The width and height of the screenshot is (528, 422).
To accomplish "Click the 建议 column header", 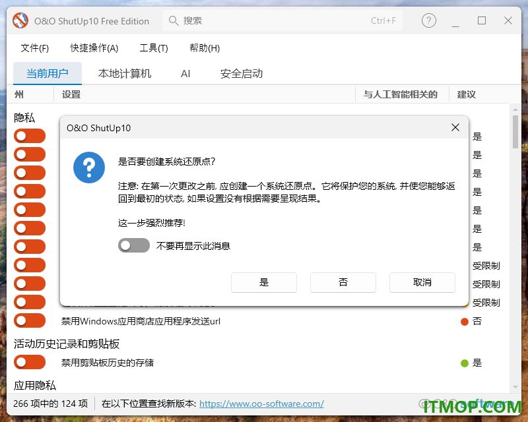I will [467, 94].
